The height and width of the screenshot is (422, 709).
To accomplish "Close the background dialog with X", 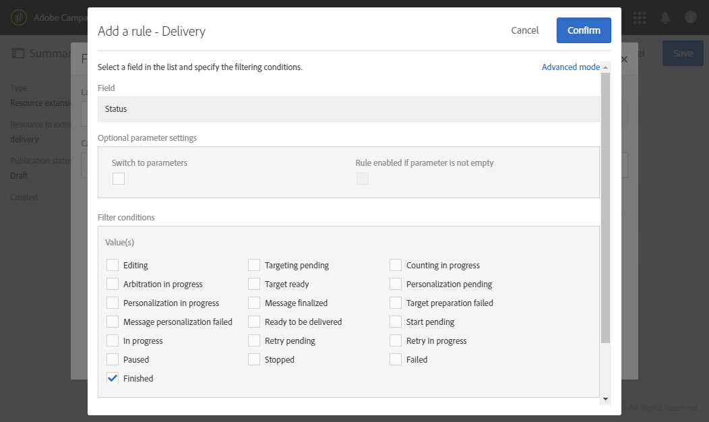I will tap(624, 59).
